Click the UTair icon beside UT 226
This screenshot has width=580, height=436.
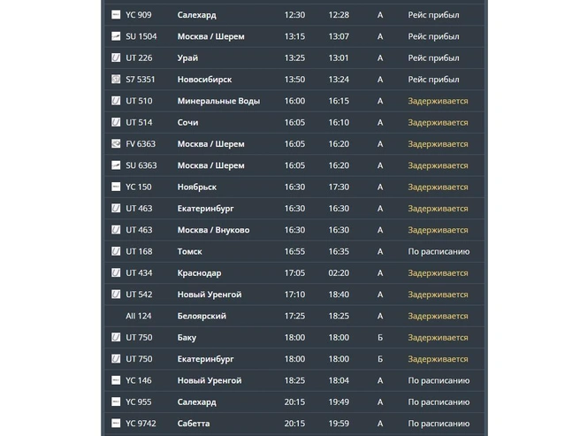coord(116,57)
